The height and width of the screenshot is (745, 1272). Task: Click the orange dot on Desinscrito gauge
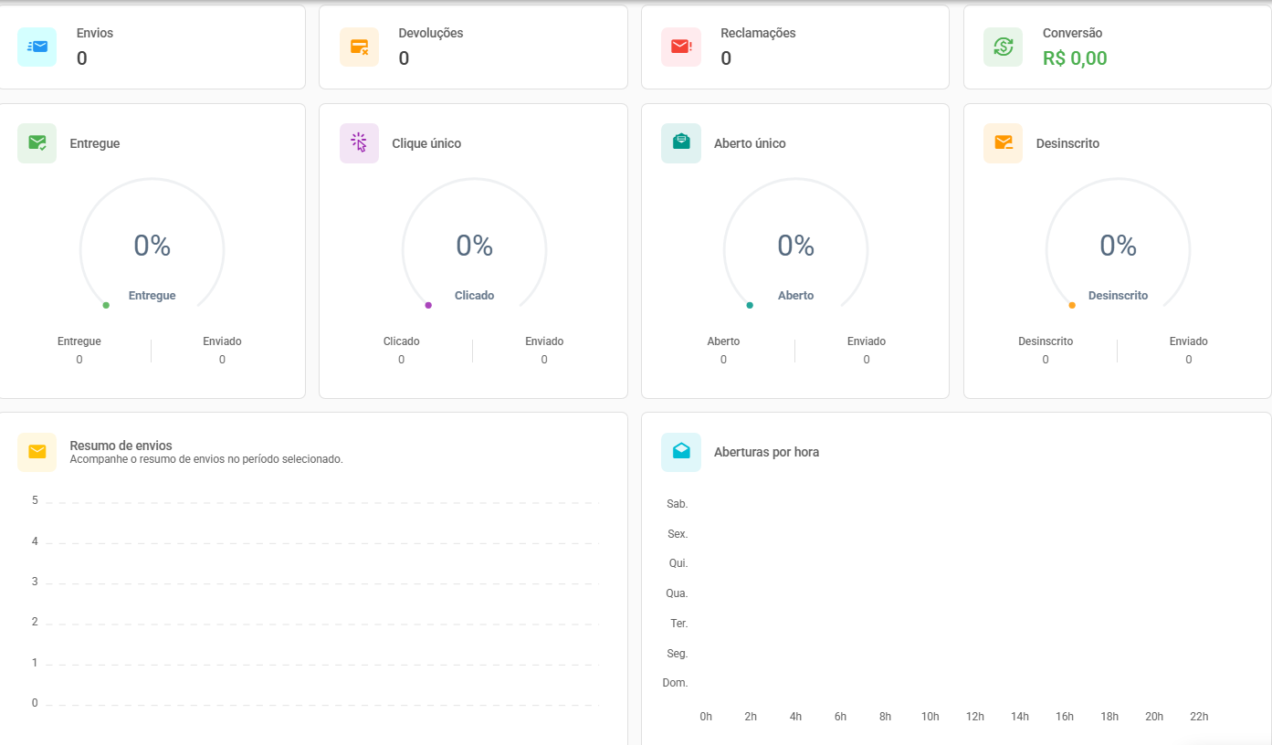click(1072, 305)
